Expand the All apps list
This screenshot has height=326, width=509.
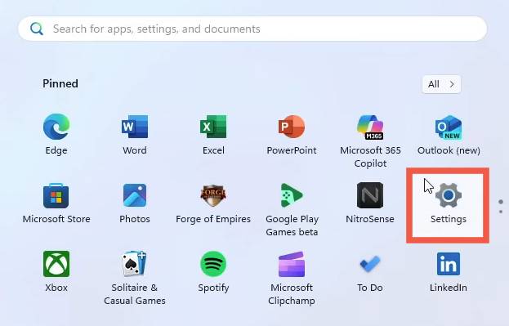441,84
